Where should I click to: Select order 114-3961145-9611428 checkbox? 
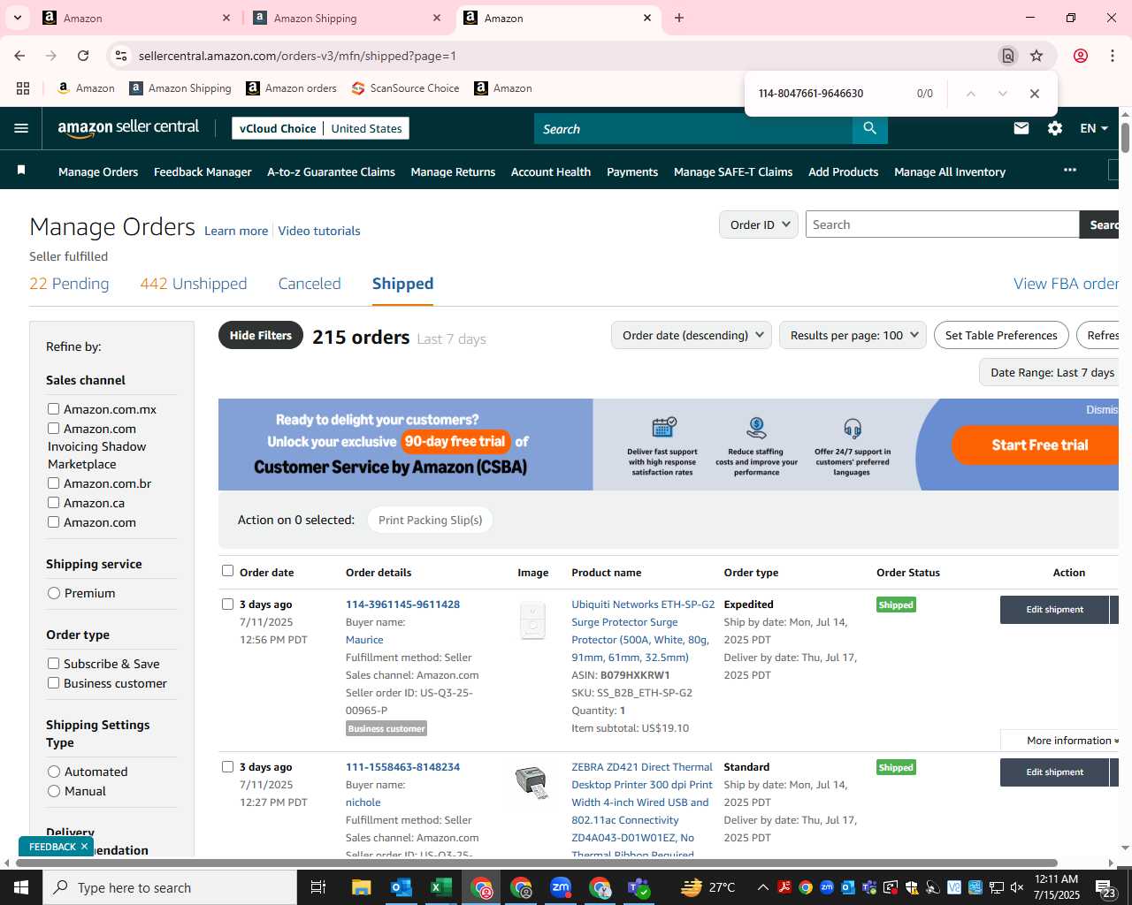(x=228, y=605)
